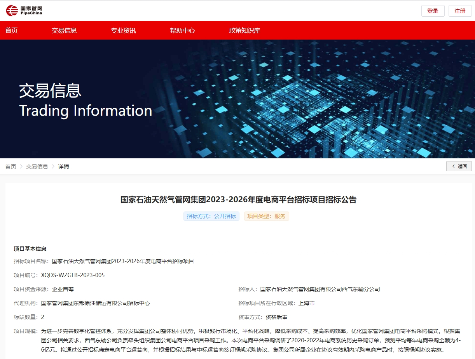The width and height of the screenshot is (475, 359).
Task: Click the breadcrumb chevron right after 首页
Action: point(21,166)
